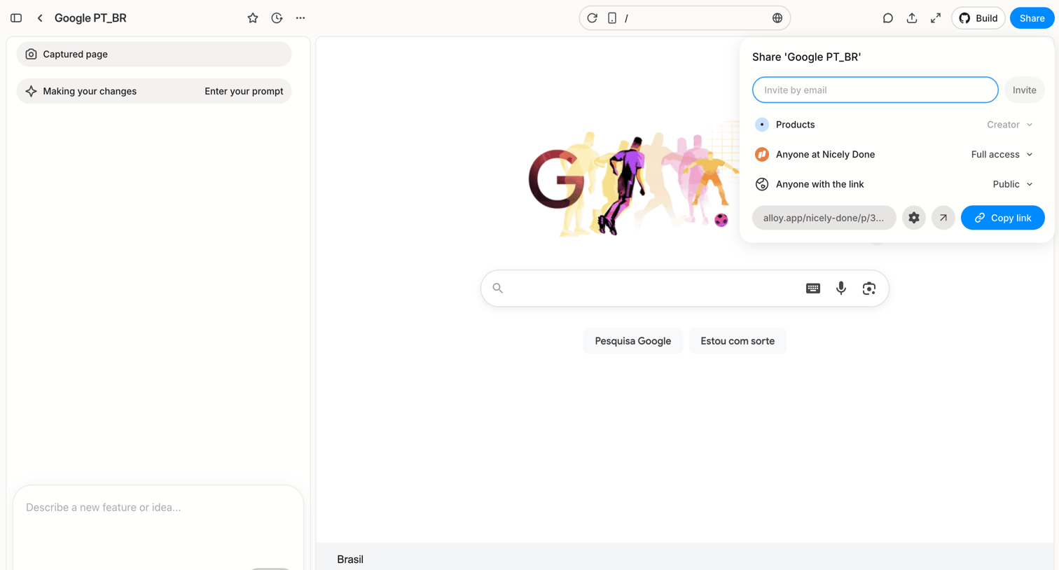The height and width of the screenshot is (570, 1059).
Task: Switch to mobile device preview icon
Action: 612,18
